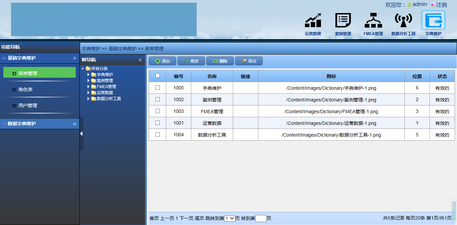Click the 转到第 page number input field
457x225 pixels.
click(x=261, y=218)
